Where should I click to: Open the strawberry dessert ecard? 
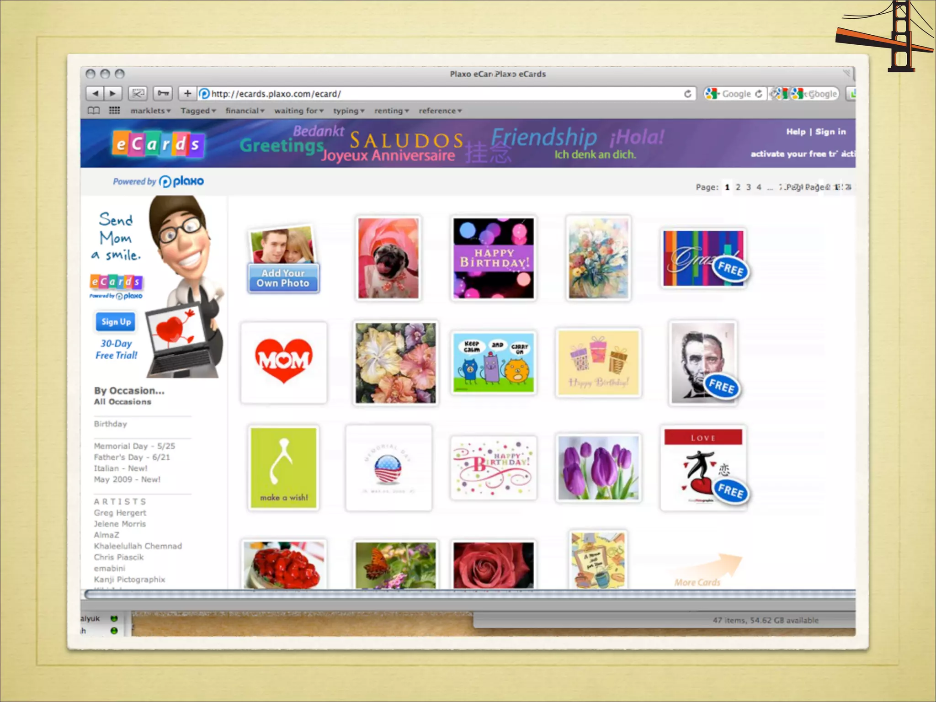pos(284,565)
